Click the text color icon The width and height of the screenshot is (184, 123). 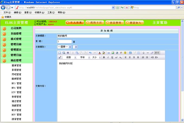point(99,53)
